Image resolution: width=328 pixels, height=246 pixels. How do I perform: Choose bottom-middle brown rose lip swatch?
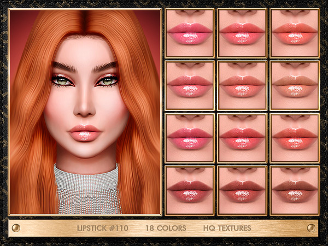242,190
